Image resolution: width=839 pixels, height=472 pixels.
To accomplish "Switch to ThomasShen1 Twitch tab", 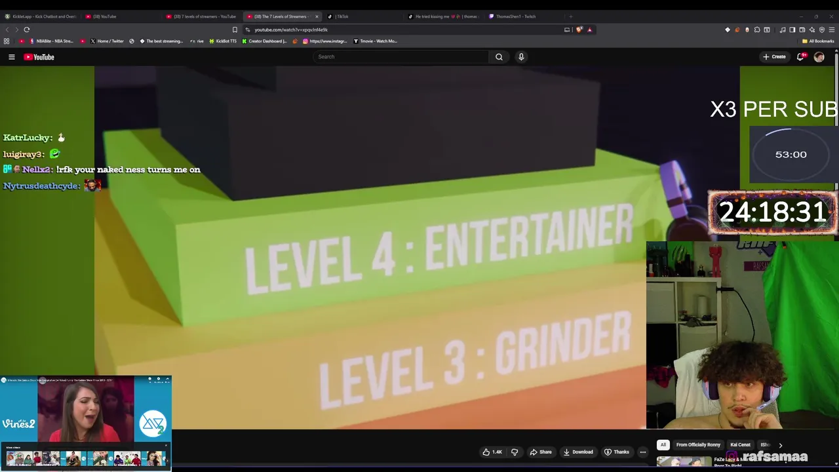I will [x=524, y=16].
